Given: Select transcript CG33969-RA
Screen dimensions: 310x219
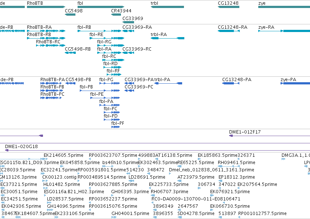Looking at the screenshot, I should [x=128, y=31].
